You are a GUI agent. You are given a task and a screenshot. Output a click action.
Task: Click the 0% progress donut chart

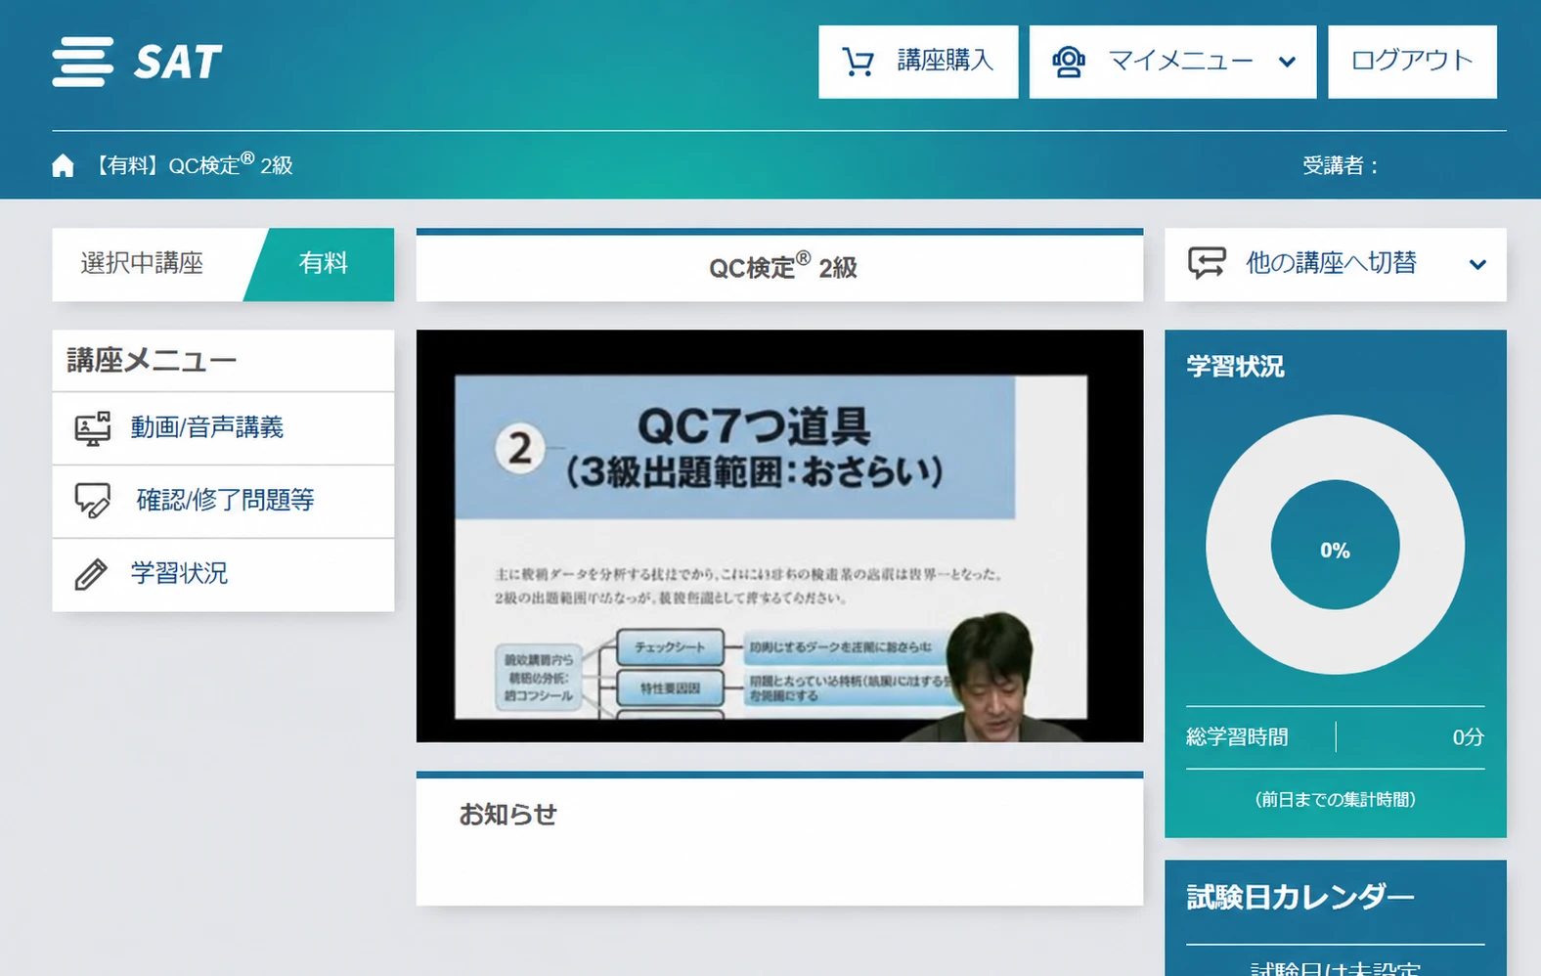point(1335,545)
